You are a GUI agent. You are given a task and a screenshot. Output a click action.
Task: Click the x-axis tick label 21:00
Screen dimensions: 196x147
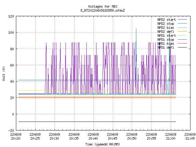pyautogui.click(x=171, y=138)
